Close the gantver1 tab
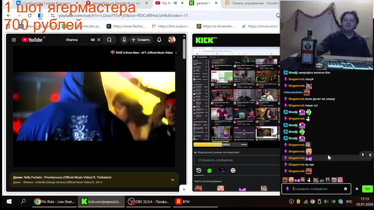Image resolution: width=374 pixels, height=210 pixels. (216, 3)
